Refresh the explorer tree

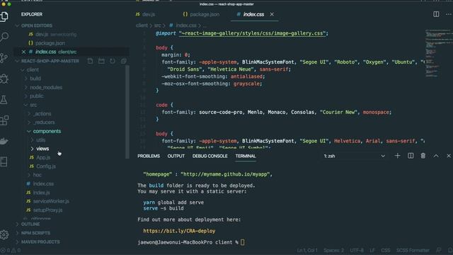(113, 61)
